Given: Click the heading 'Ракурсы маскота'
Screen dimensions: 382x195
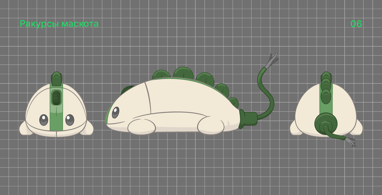Looking at the screenshot, I should tap(59, 24).
